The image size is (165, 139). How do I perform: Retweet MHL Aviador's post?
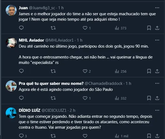click(x=53, y=71)
